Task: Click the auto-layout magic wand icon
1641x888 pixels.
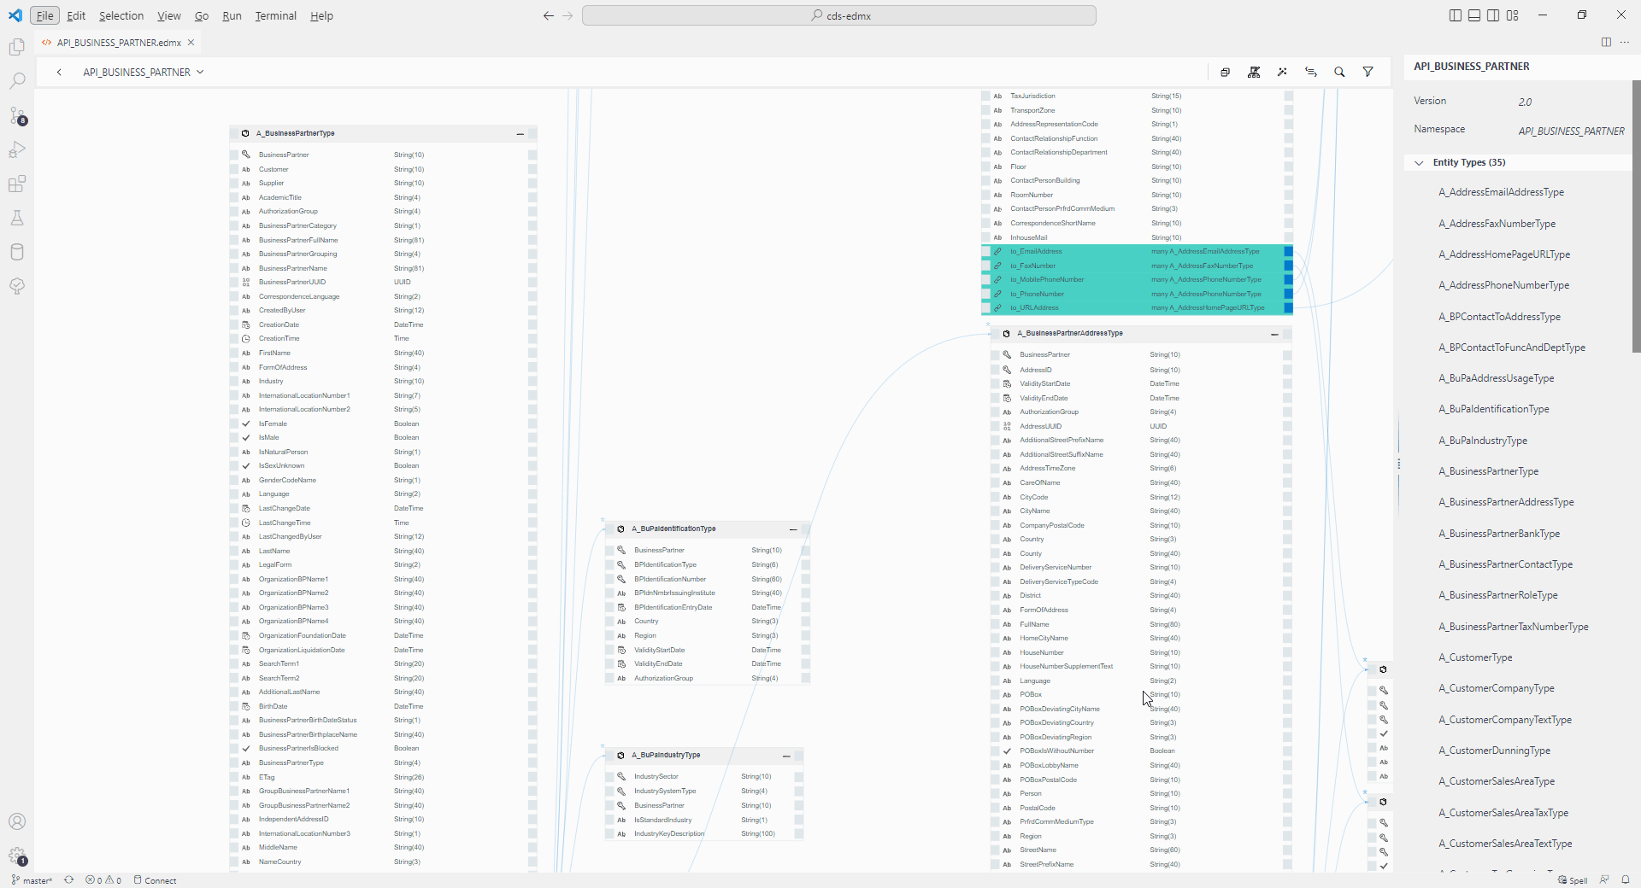Action: click(x=1282, y=73)
